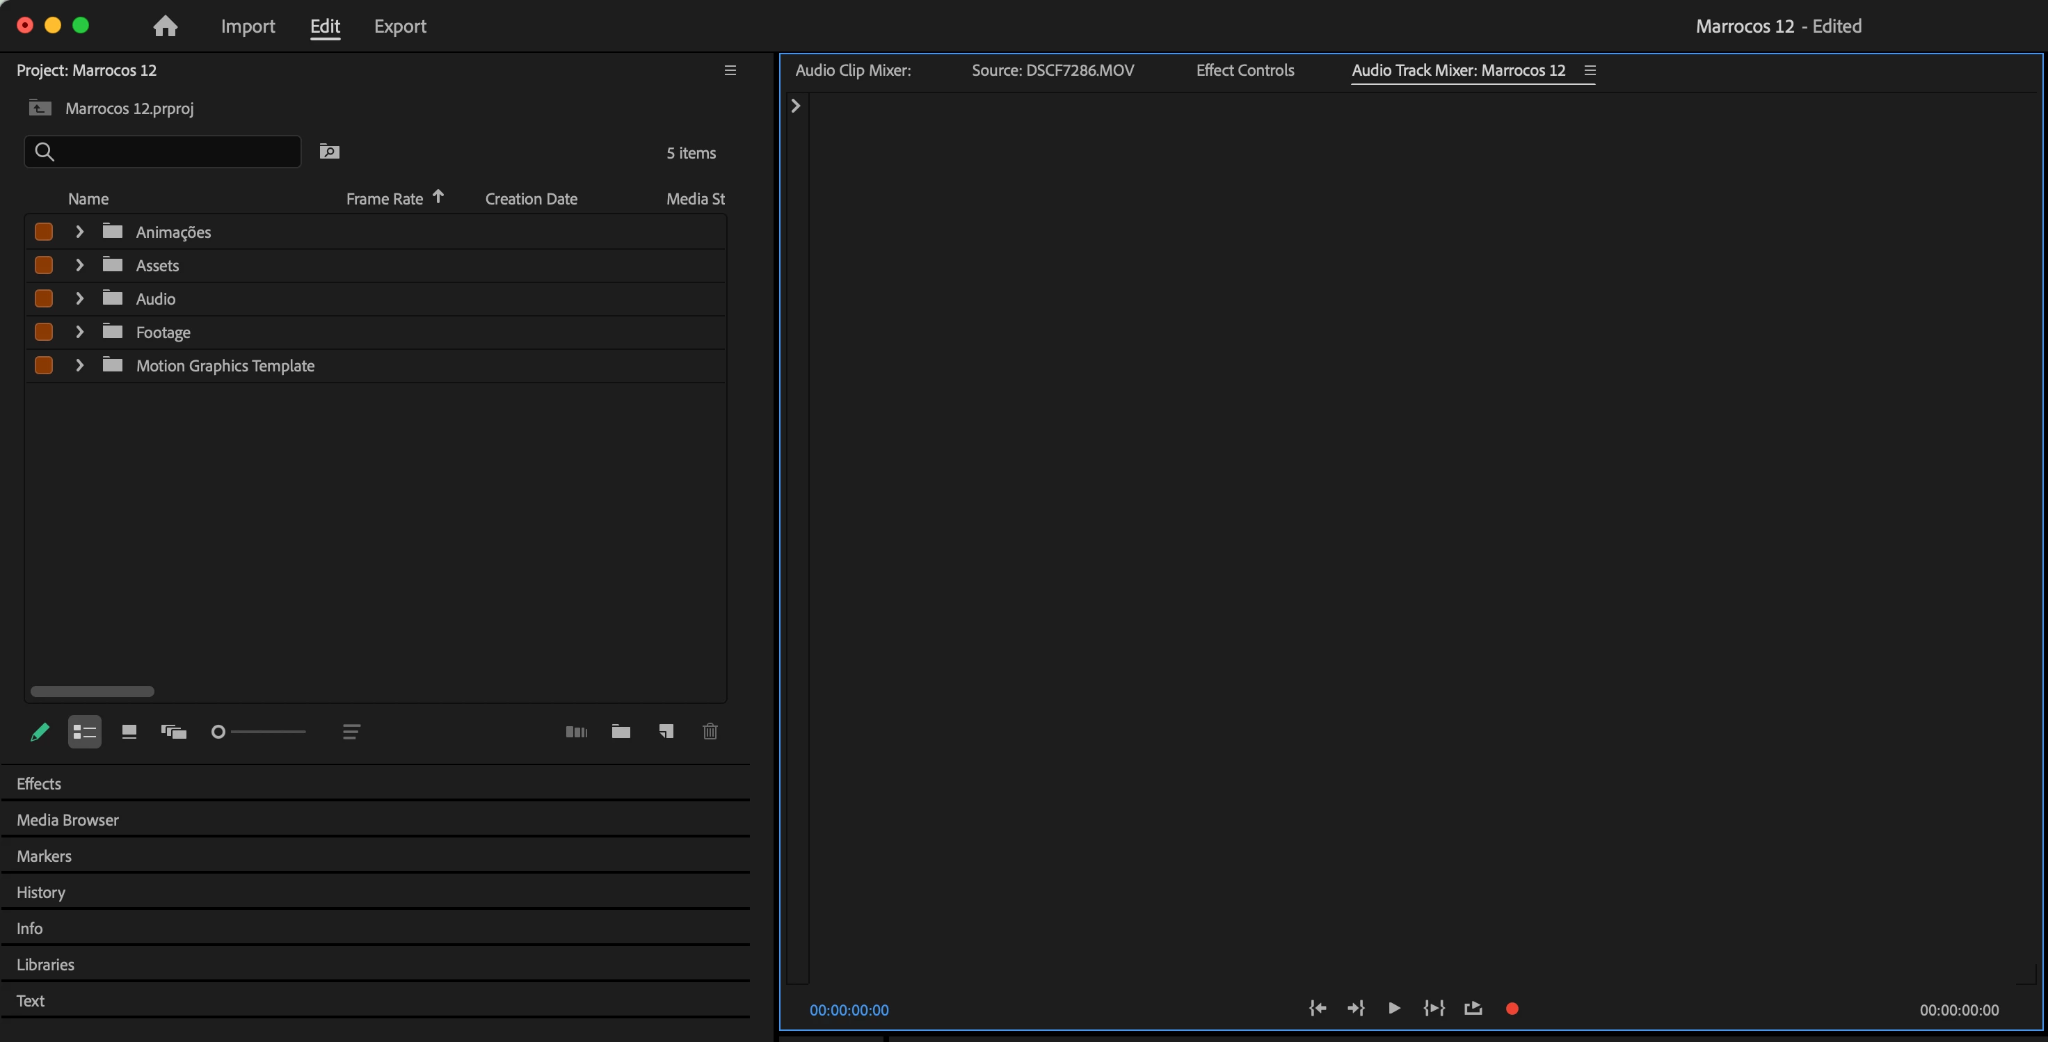Click the New Bin folder icon

click(621, 731)
